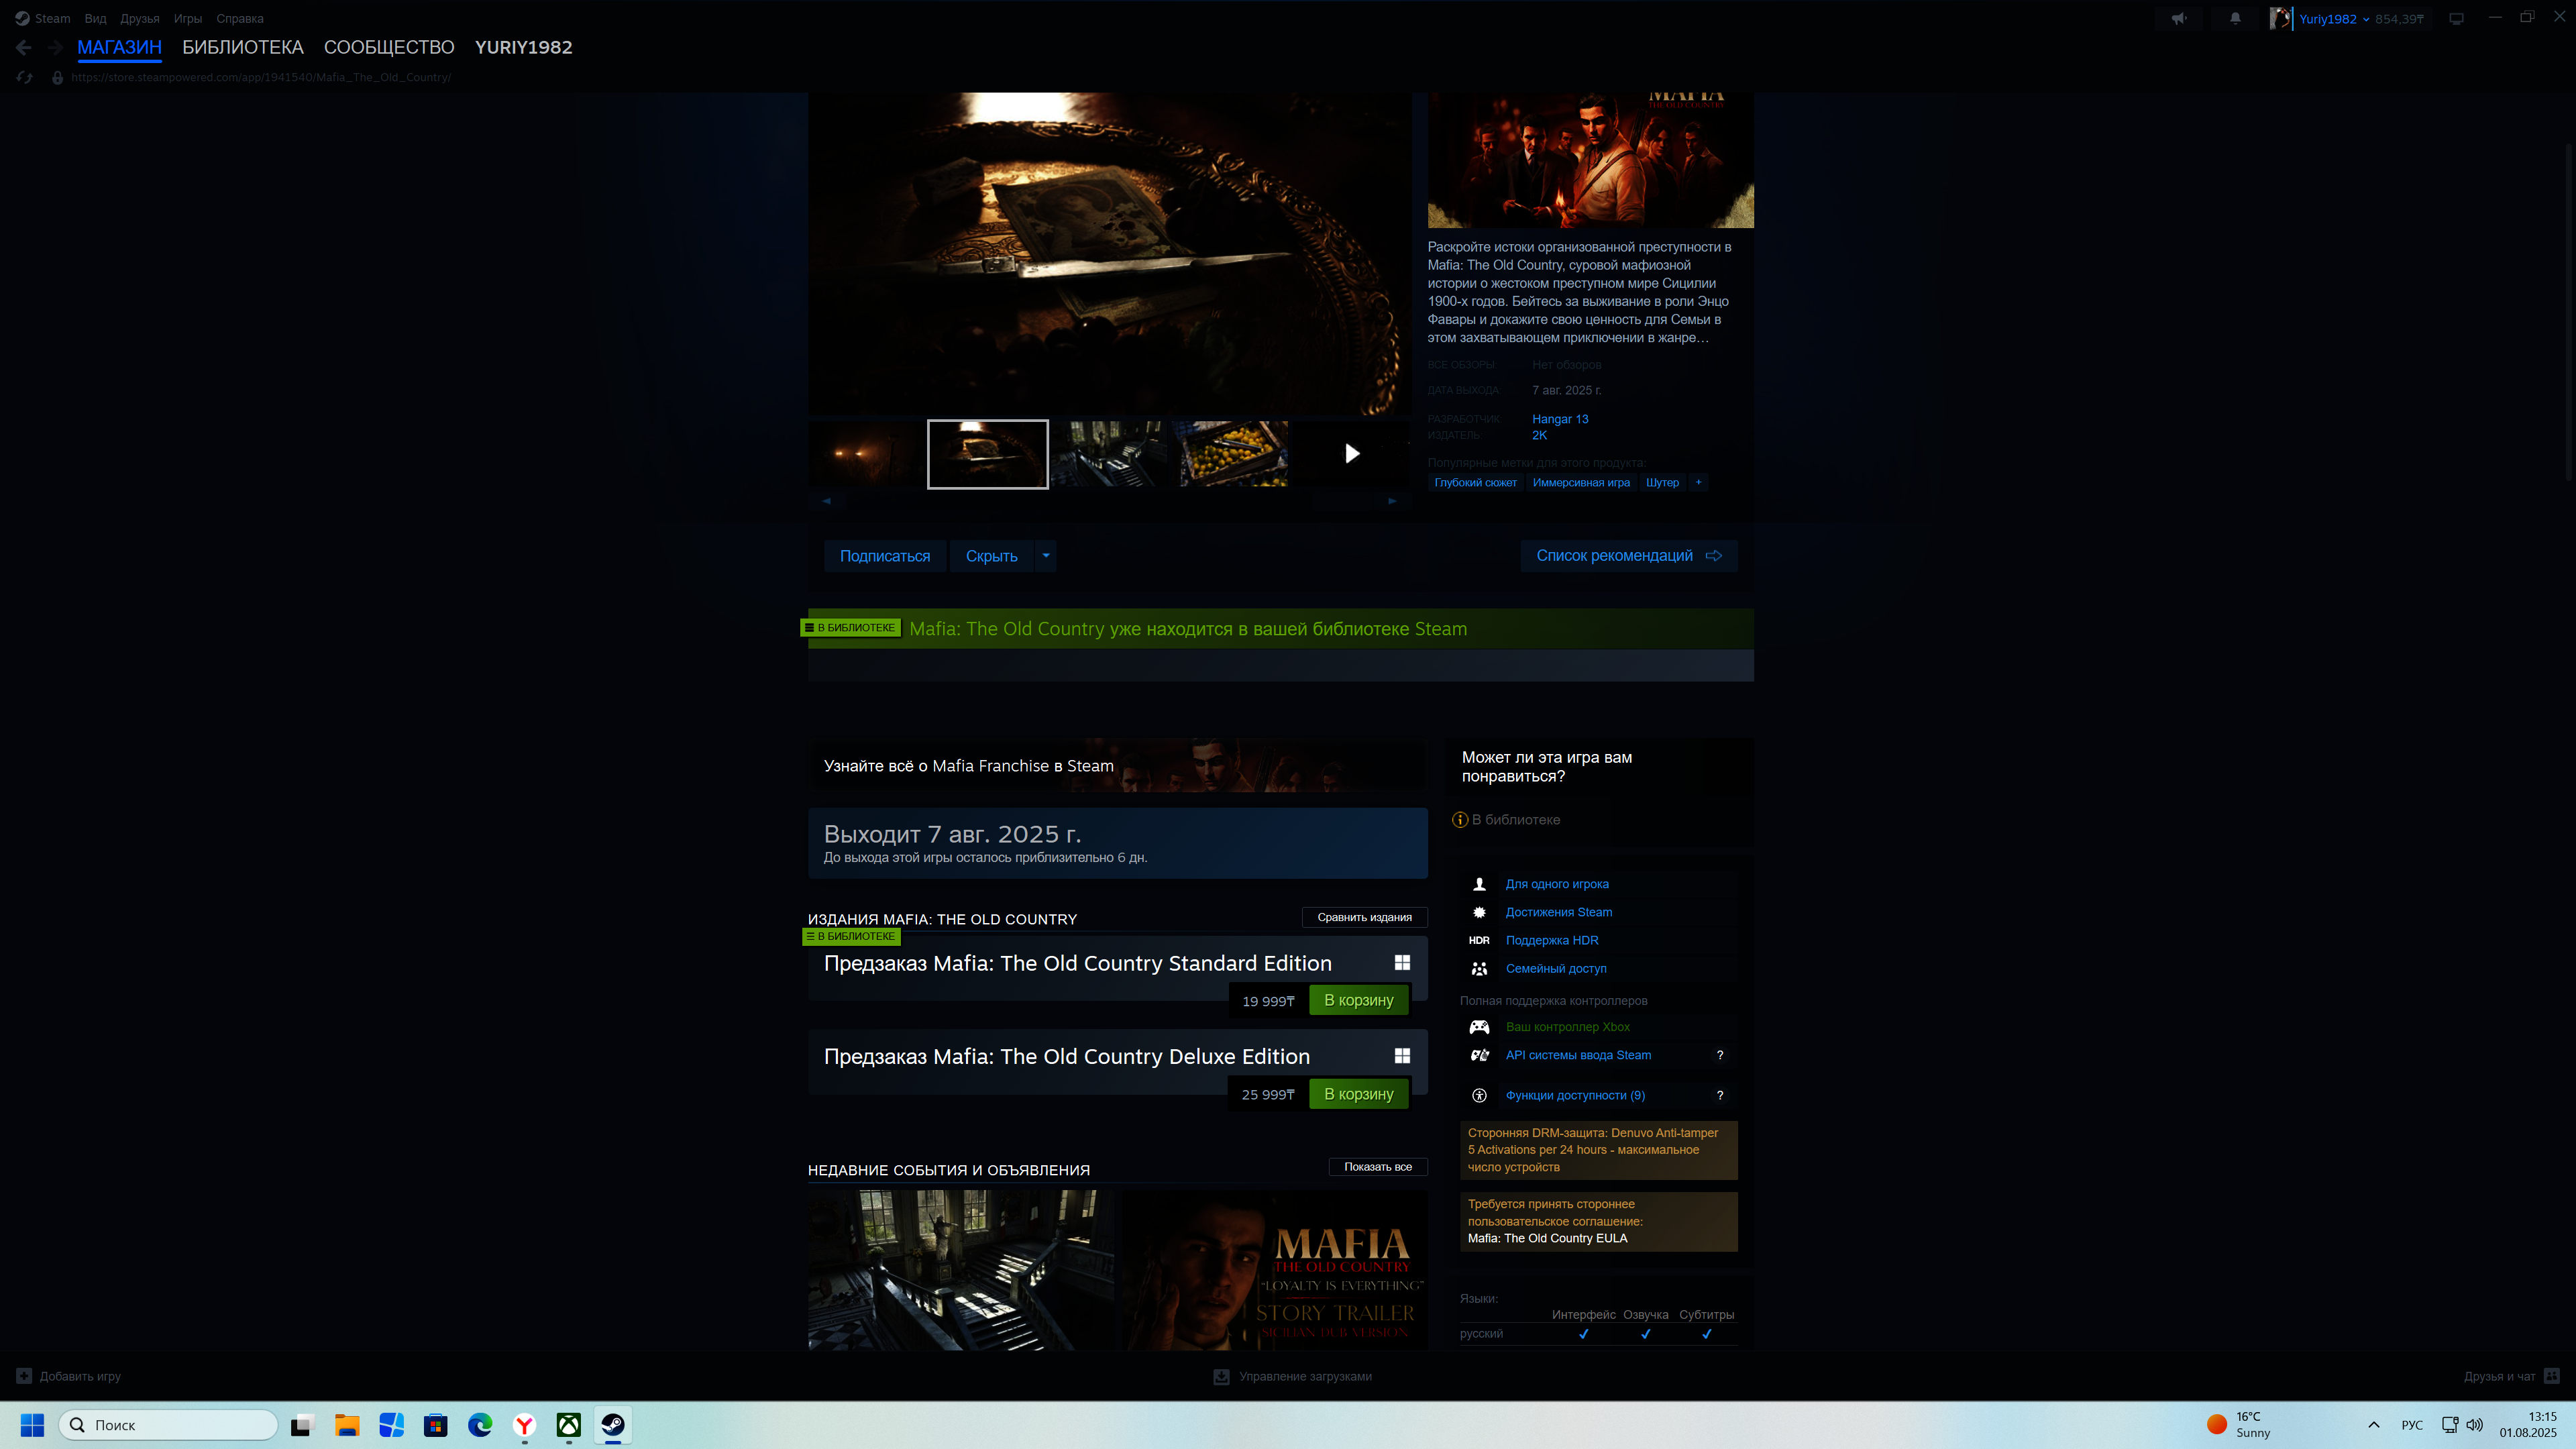
Task: Click Windows platform icon on Standard Edition
Action: tap(1402, 962)
